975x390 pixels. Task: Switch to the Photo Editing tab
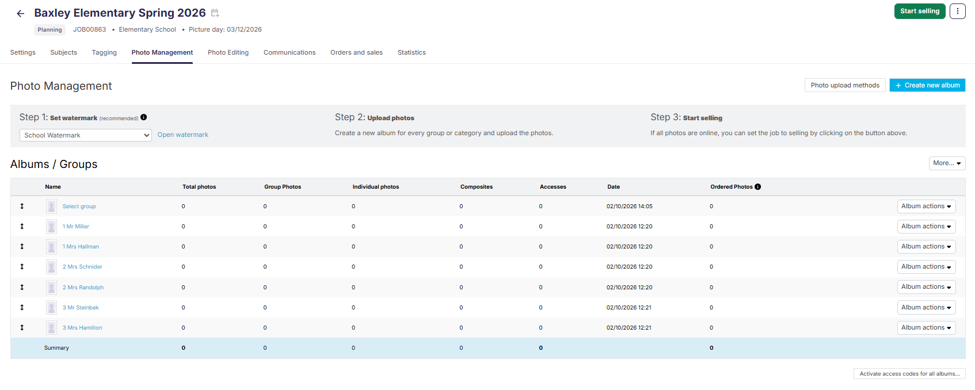click(228, 52)
